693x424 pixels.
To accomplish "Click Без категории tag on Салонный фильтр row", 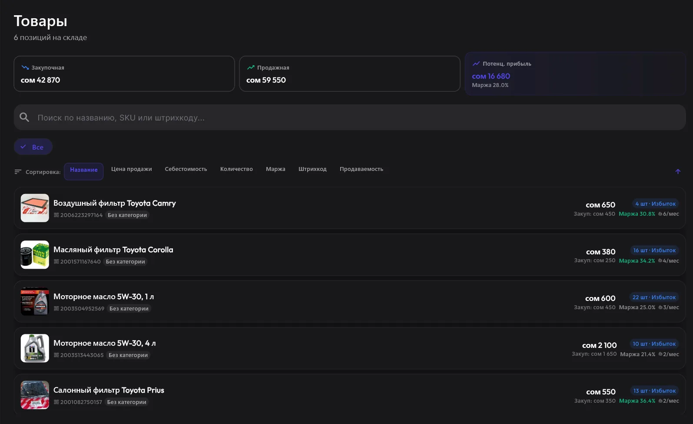I will 127,402.
